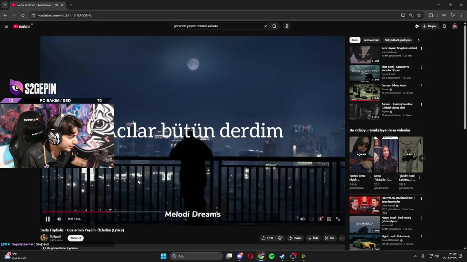The width and height of the screenshot is (467, 262).
Task: Pause the playing video
Action: point(47,219)
